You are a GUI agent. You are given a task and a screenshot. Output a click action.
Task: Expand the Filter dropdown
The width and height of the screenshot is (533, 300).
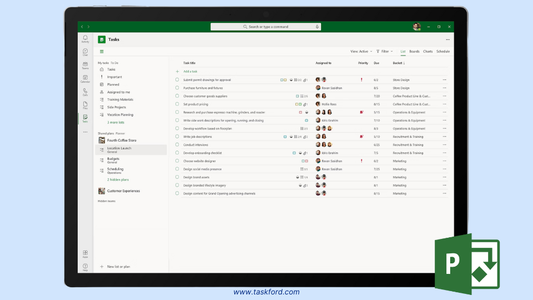click(x=384, y=52)
